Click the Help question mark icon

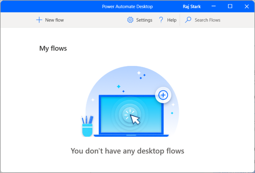point(161,20)
